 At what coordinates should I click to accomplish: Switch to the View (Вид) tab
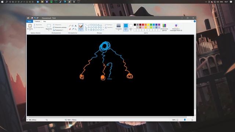45,21
